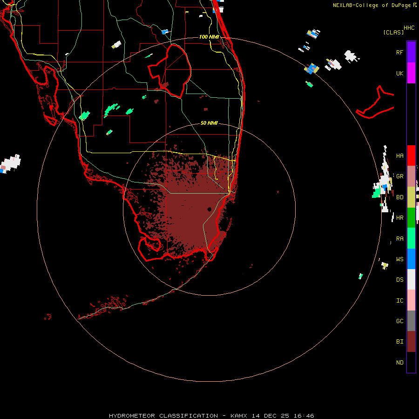
Task: Click the WS legend label
Action: pos(399,259)
